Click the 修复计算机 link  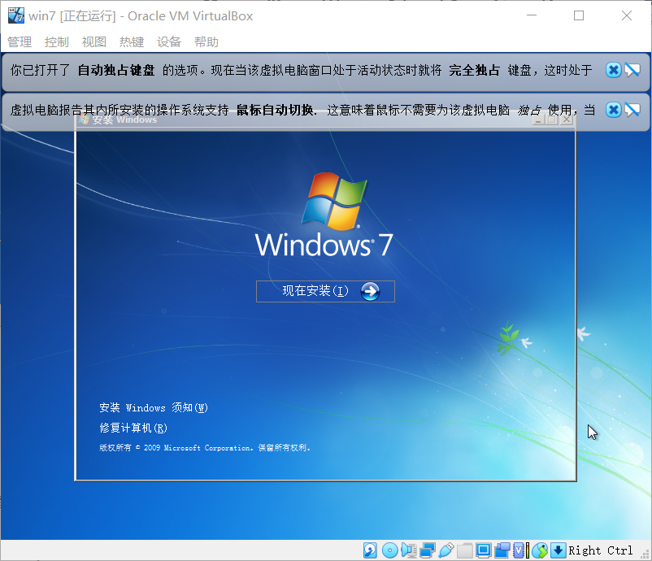point(132,428)
